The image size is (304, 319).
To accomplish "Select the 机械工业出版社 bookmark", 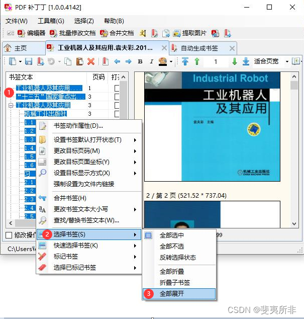I will tap(46, 114).
